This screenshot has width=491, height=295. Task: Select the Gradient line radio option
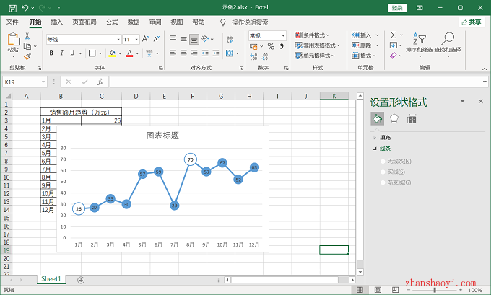coord(383,182)
